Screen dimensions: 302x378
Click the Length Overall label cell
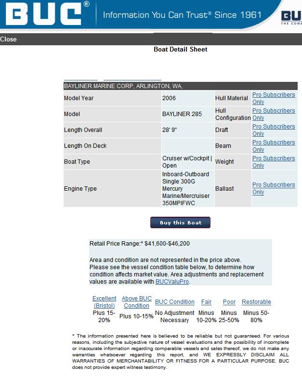coord(112,130)
